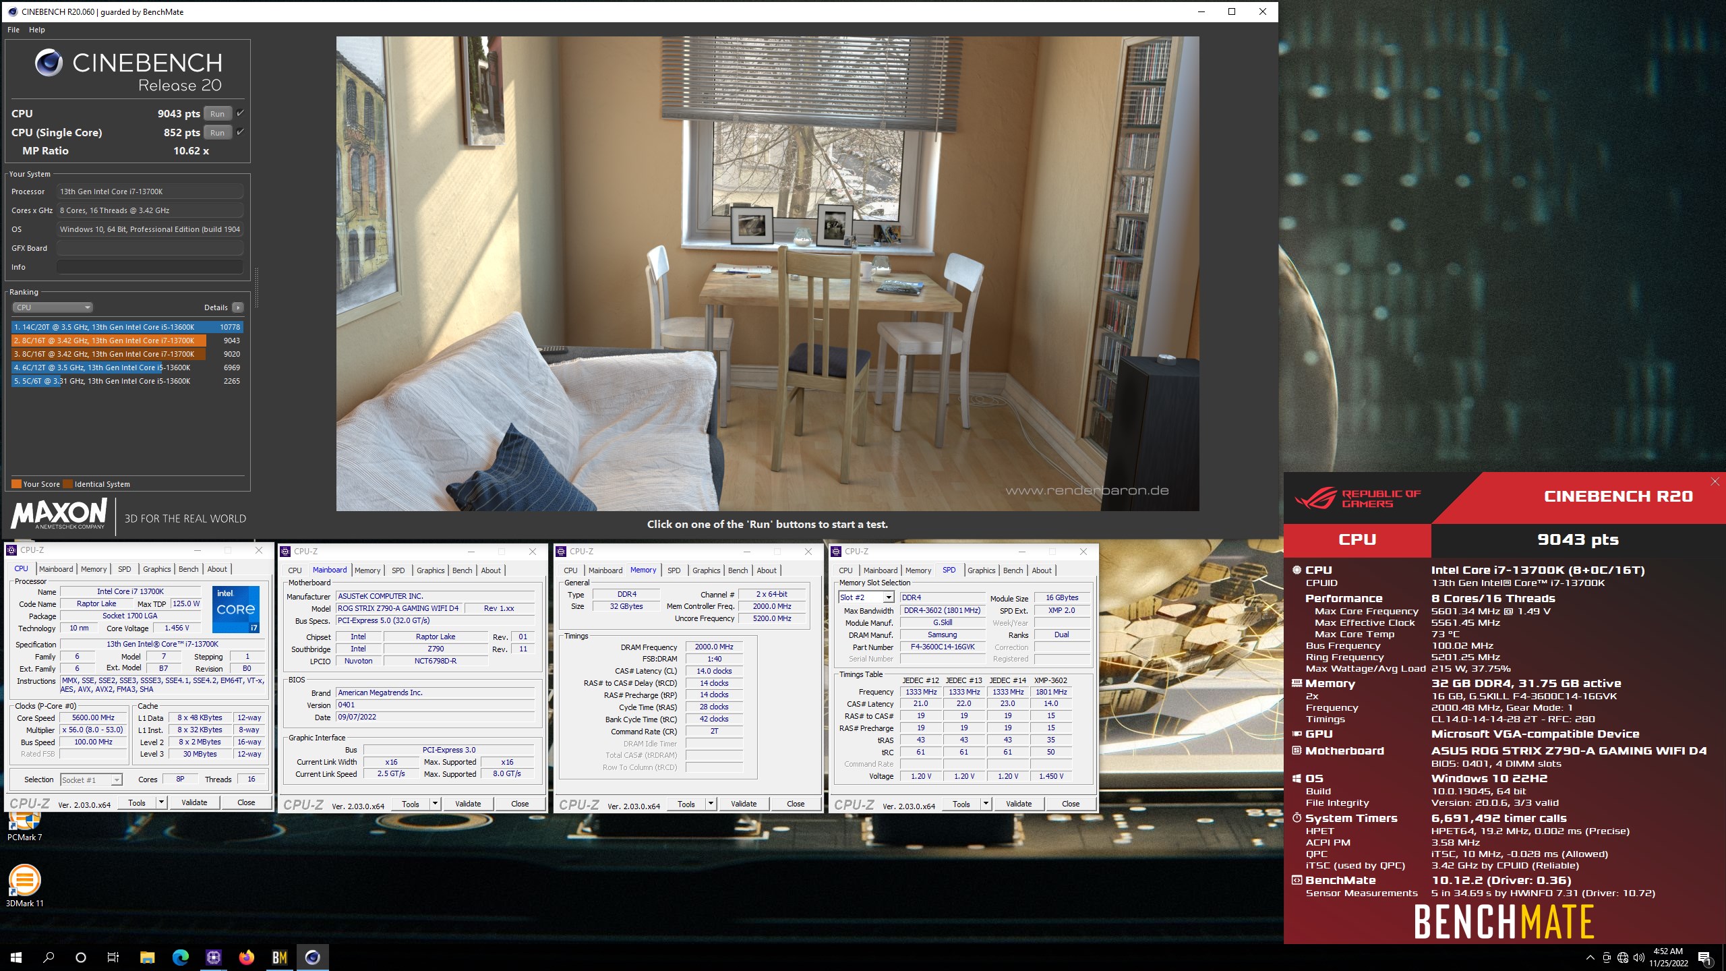This screenshot has height=971, width=1726.
Task: Select Memory tab in CPU-Z SPD window
Action: 918,570
